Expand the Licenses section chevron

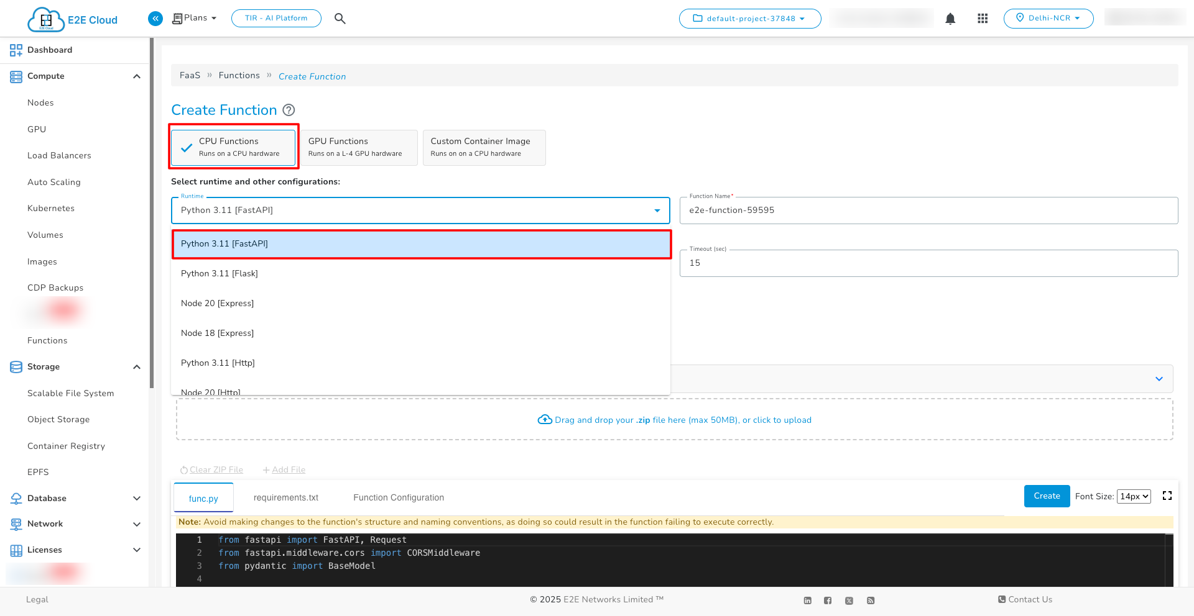137,550
